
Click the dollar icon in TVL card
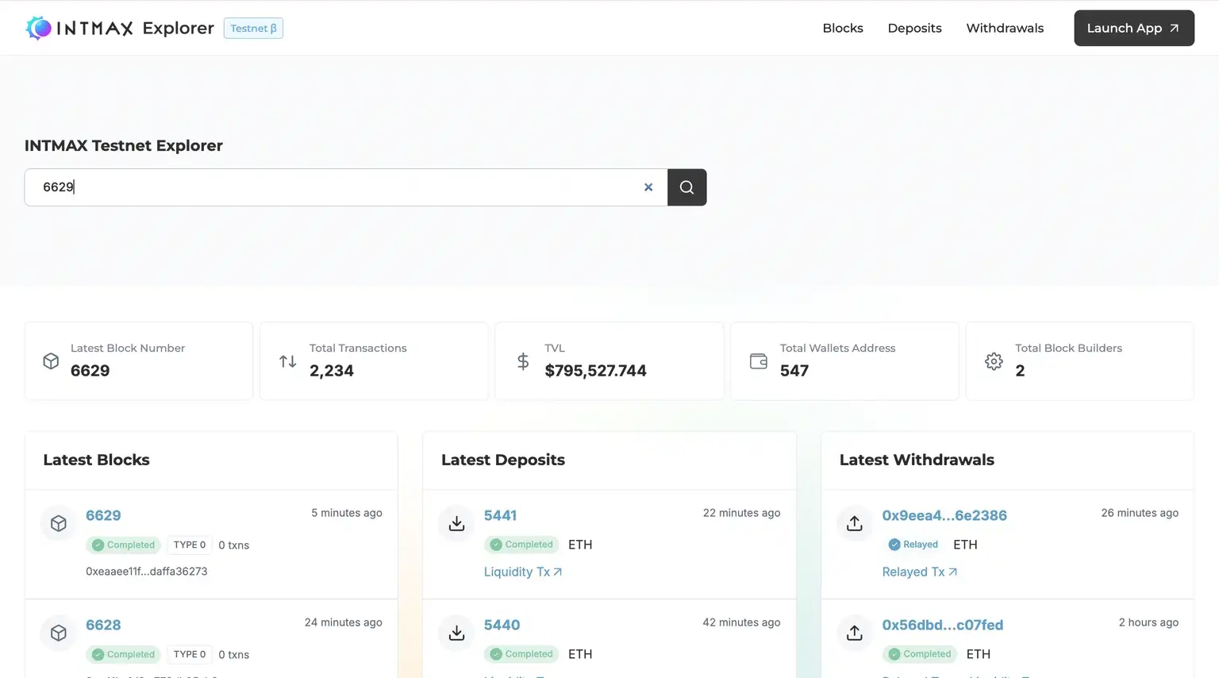[x=523, y=361]
